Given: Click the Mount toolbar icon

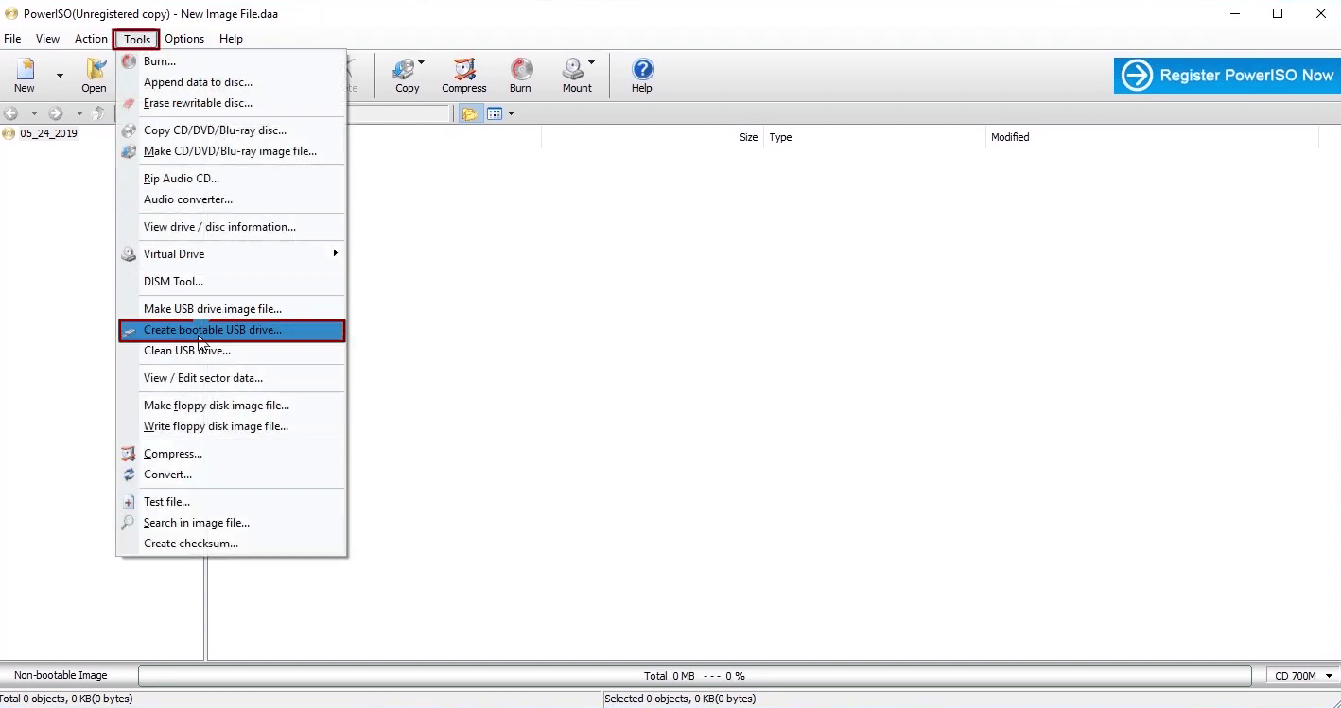Looking at the screenshot, I should (x=576, y=75).
